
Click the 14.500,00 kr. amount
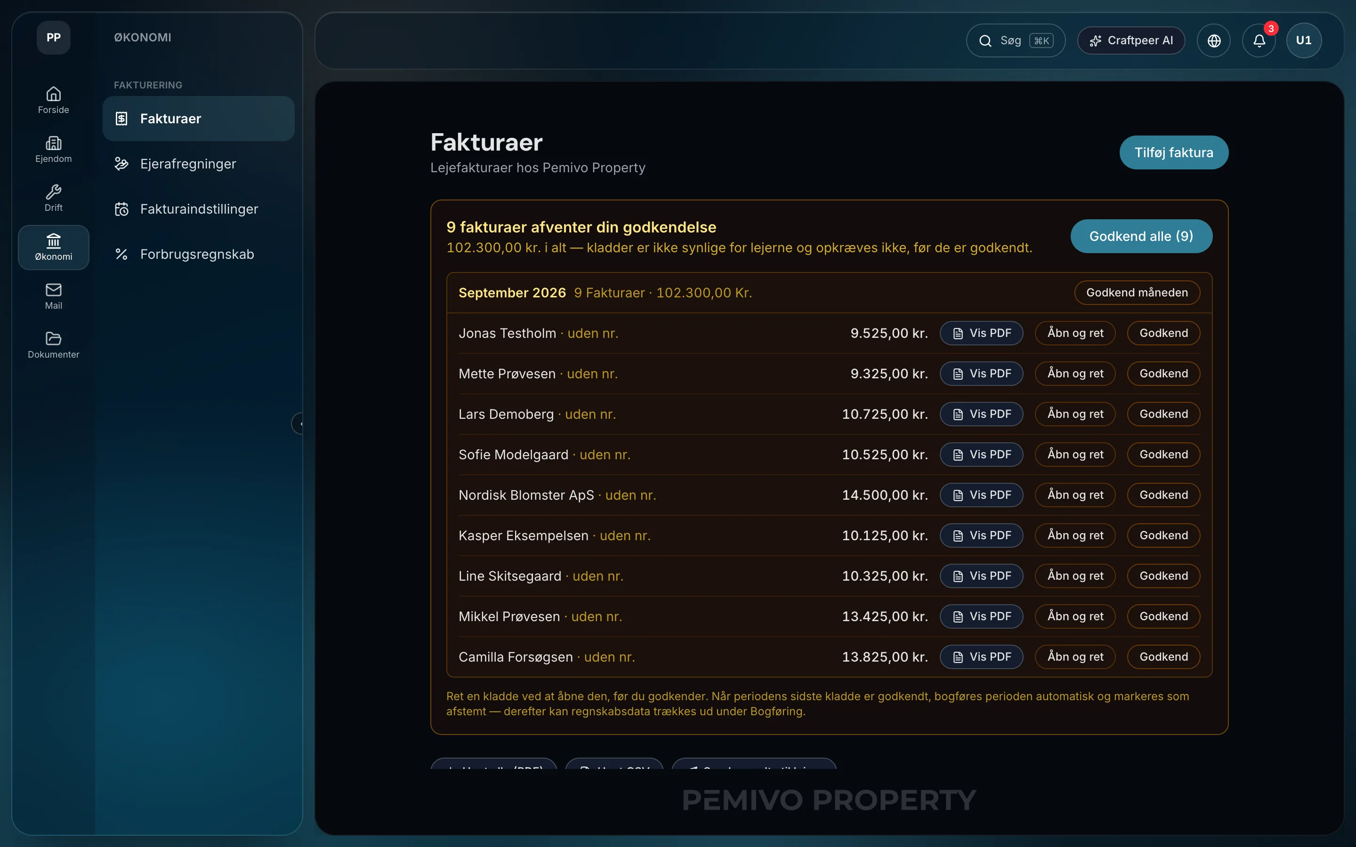click(x=885, y=495)
